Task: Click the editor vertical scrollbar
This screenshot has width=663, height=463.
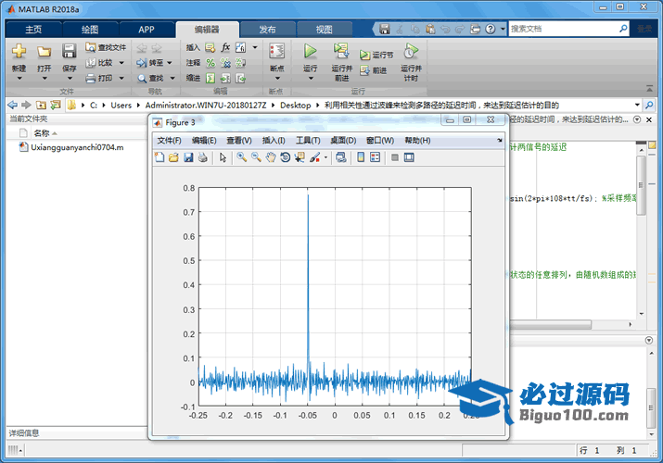Action: point(642,186)
